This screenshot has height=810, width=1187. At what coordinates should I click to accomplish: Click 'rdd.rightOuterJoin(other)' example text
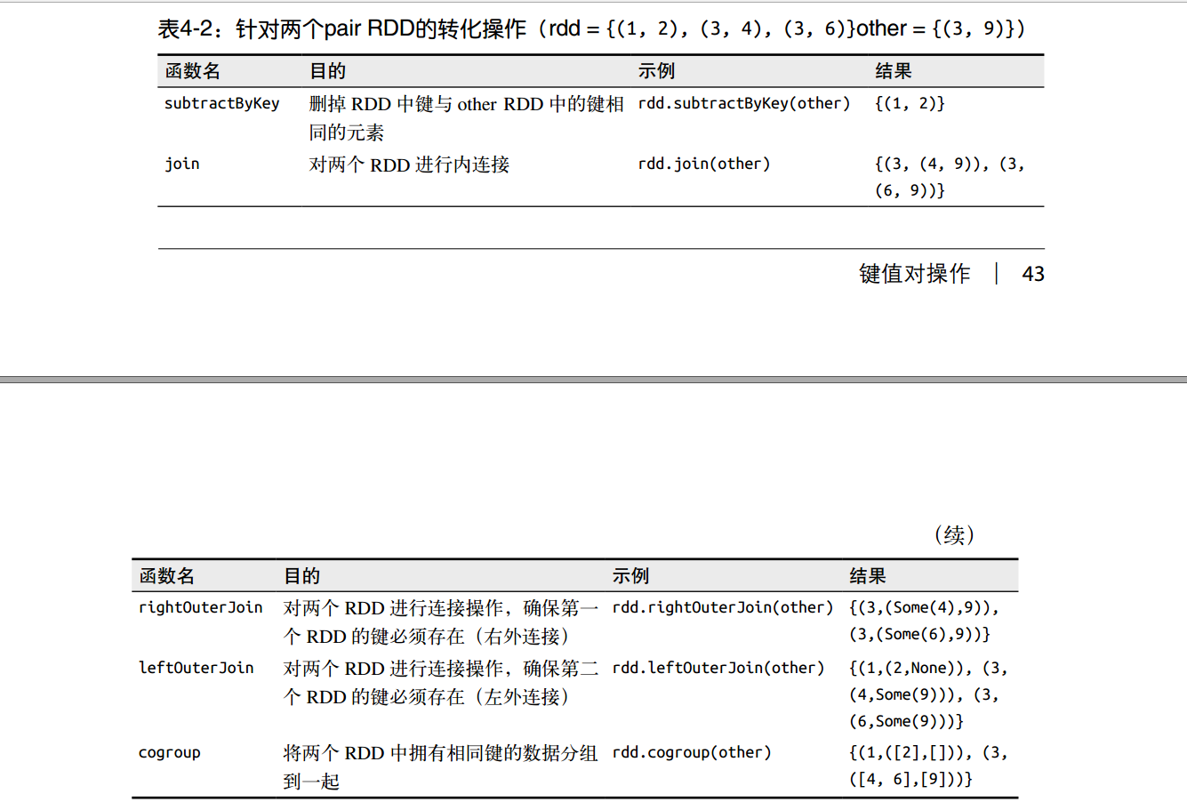tap(723, 607)
